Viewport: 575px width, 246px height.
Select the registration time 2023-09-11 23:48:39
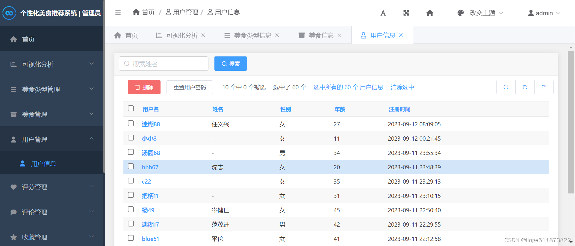414,167
